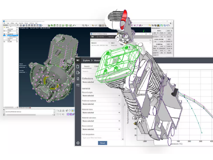
Task: Click the blank document sidebar icon
Action: (78, 67)
